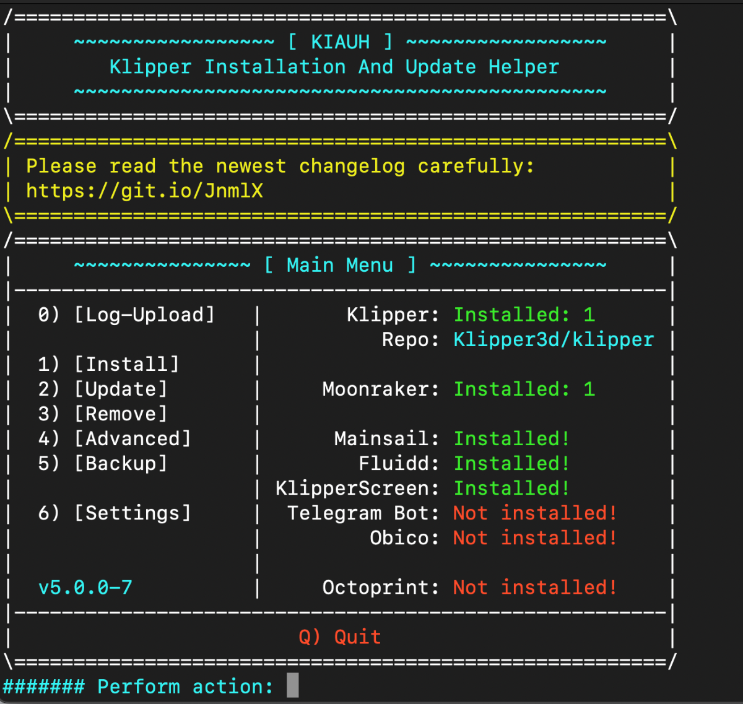This screenshot has height=704, width=743.
Task: Open the Settings menu entry
Action: 115,513
